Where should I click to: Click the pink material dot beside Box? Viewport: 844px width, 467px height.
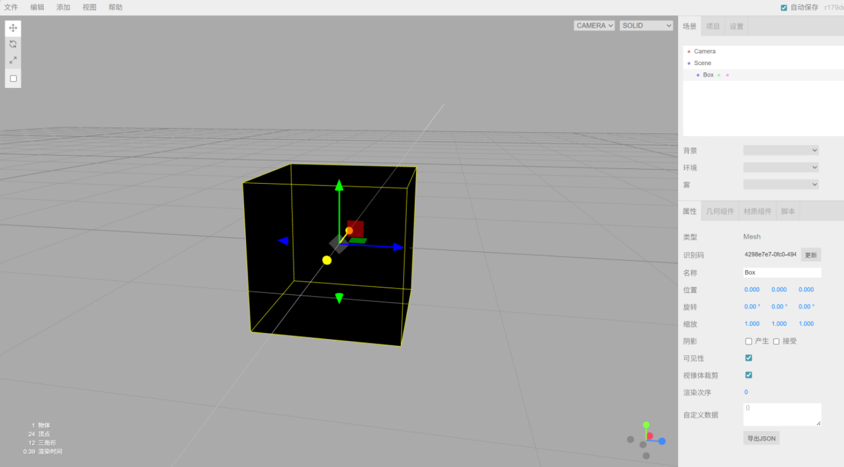click(727, 75)
